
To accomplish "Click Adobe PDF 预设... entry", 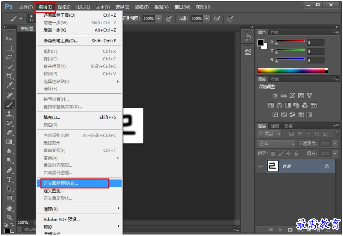I will (79, 220).
